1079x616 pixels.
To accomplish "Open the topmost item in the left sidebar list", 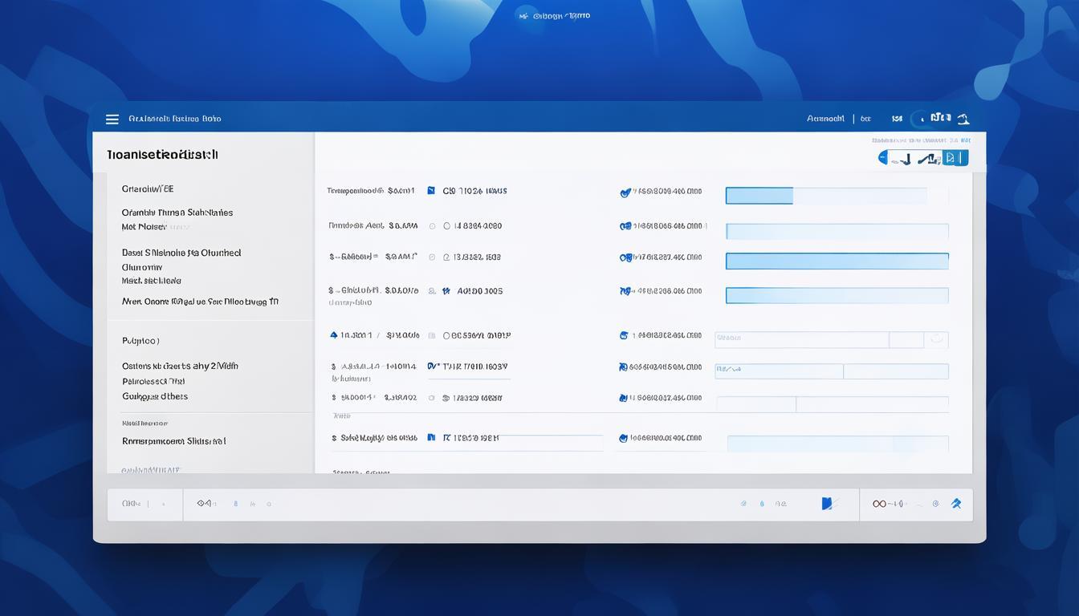I will point(148,189).
